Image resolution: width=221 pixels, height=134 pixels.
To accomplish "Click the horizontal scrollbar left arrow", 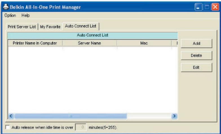I will point(11,116).
